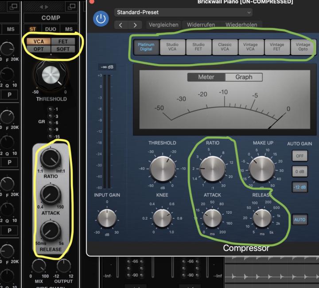Click the ATTACK knob in Compressor window
Image resolution: width=319 pixels, height=288 pixels.
[x=212, y=218]
